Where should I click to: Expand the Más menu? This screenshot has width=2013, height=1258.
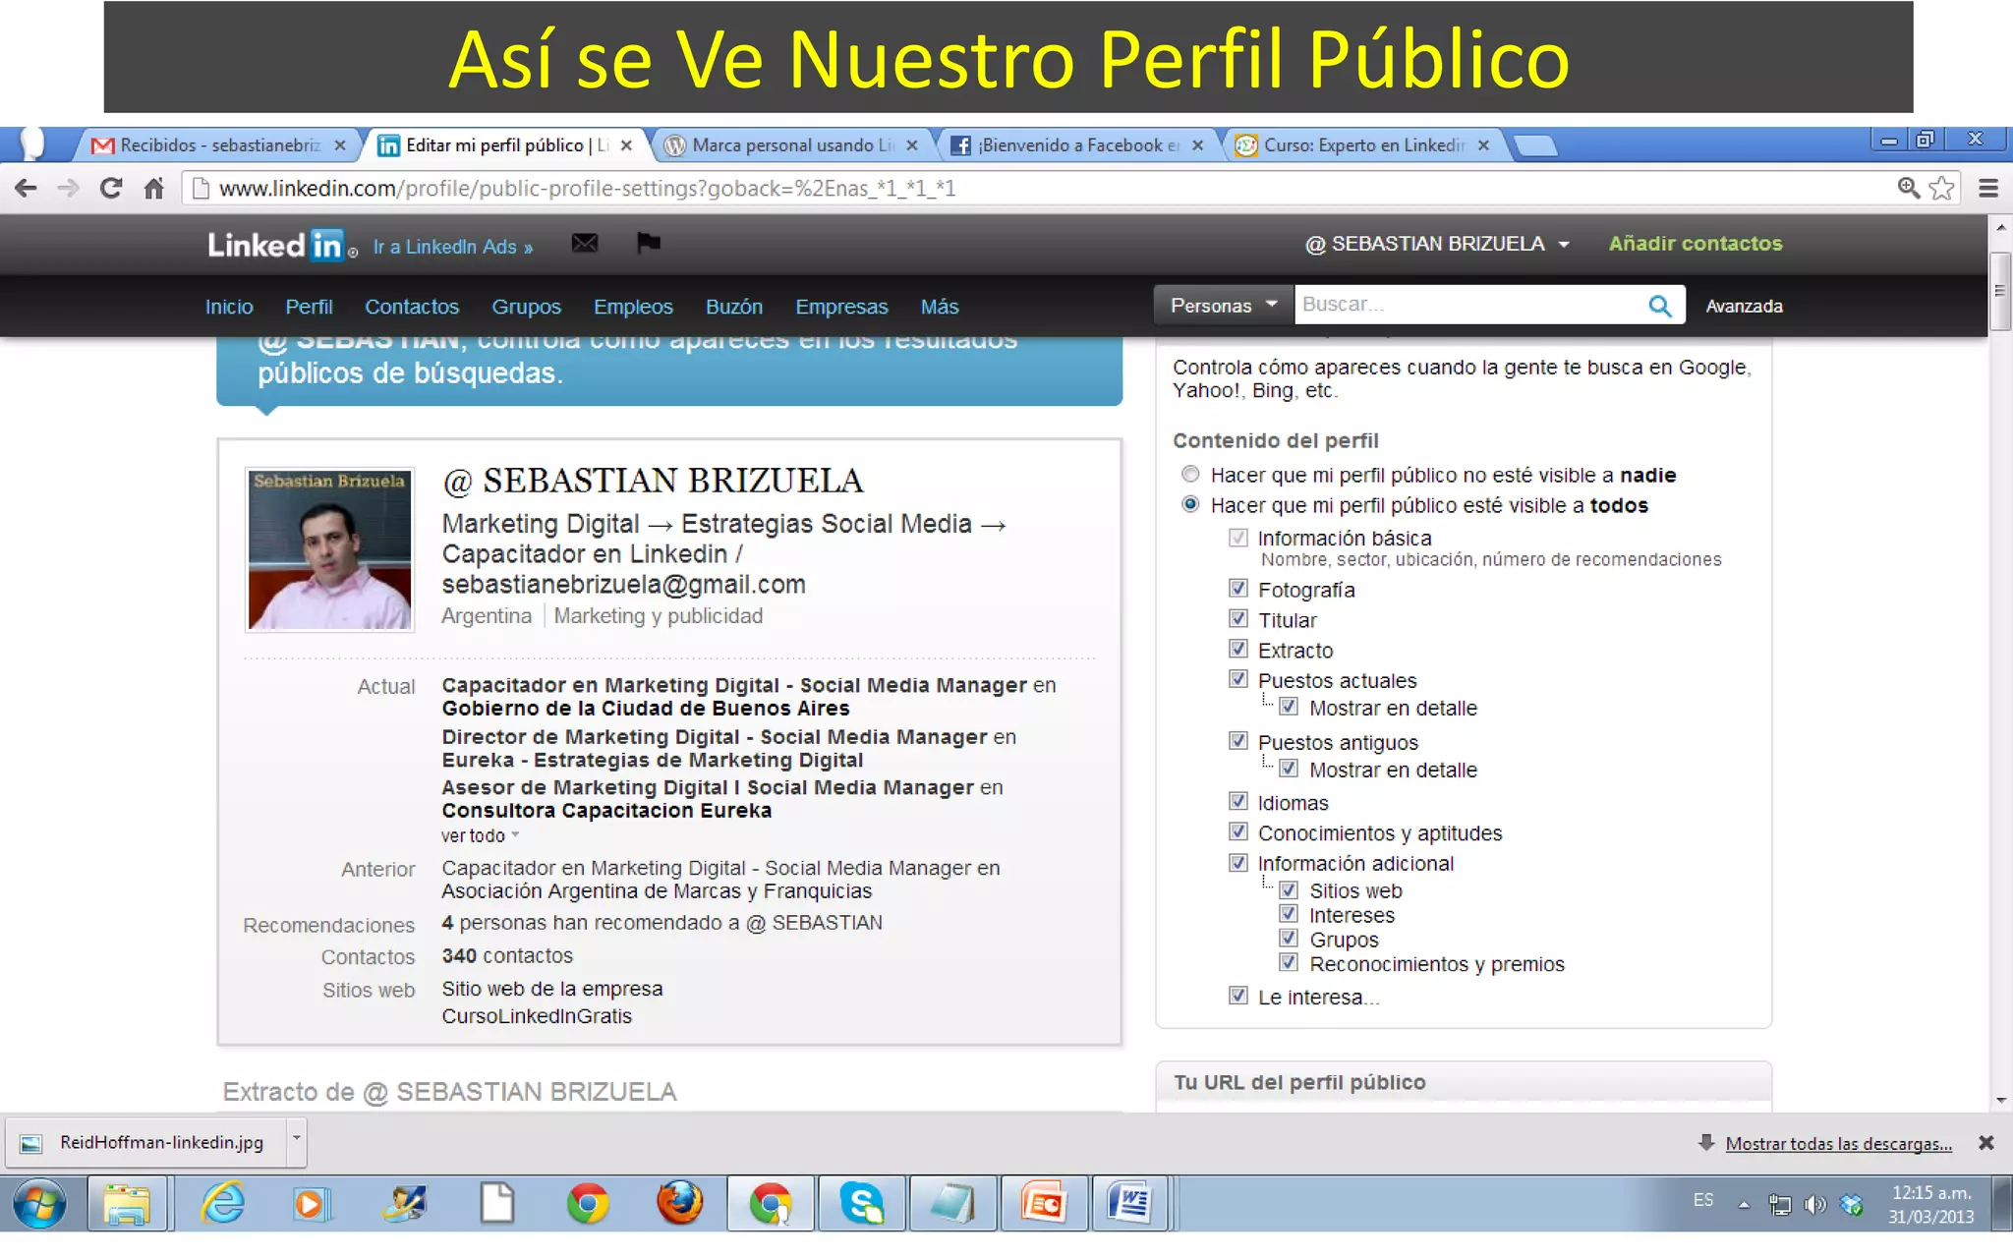(x=940, y=307)
